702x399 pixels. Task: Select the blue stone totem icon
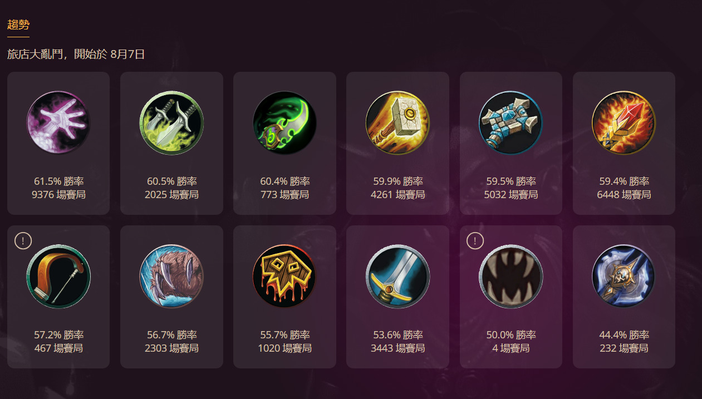(510, 123)
